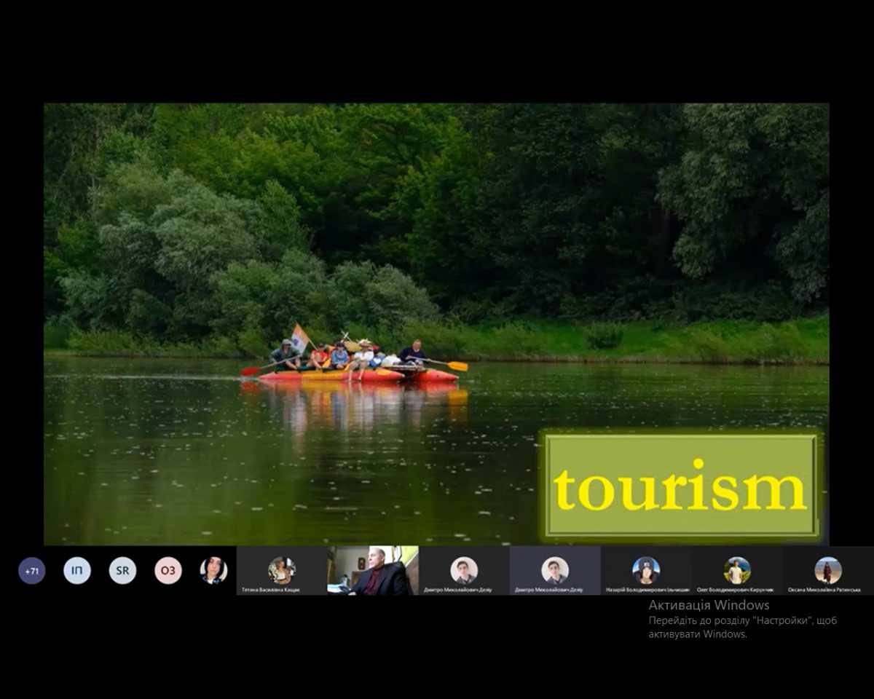Open the +71 additional participants badge
Viewport: 874px width, 699px height.
pos(31,571)
